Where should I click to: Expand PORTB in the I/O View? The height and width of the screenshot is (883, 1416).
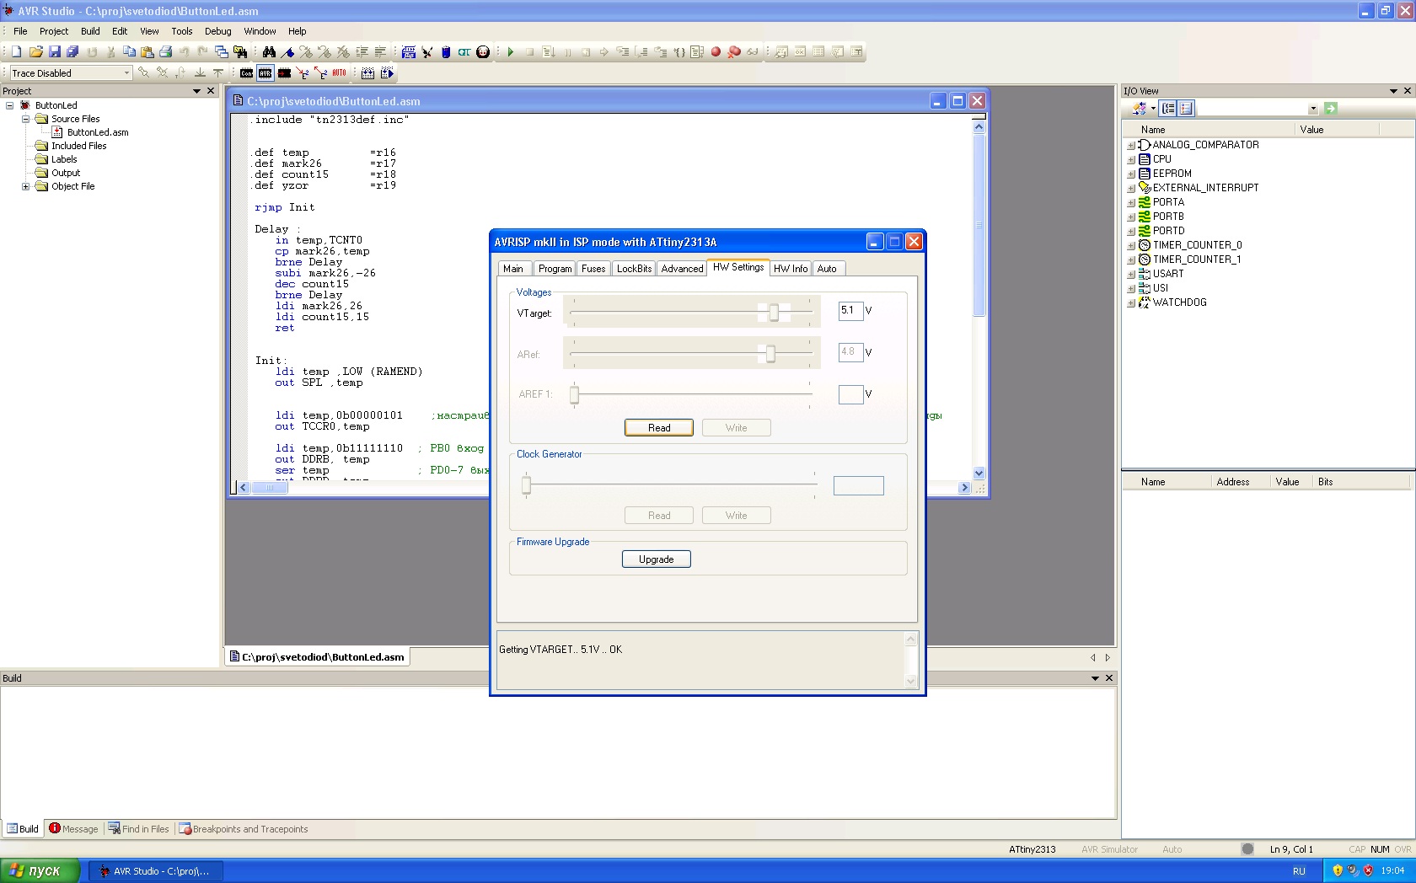point(1131,217)
